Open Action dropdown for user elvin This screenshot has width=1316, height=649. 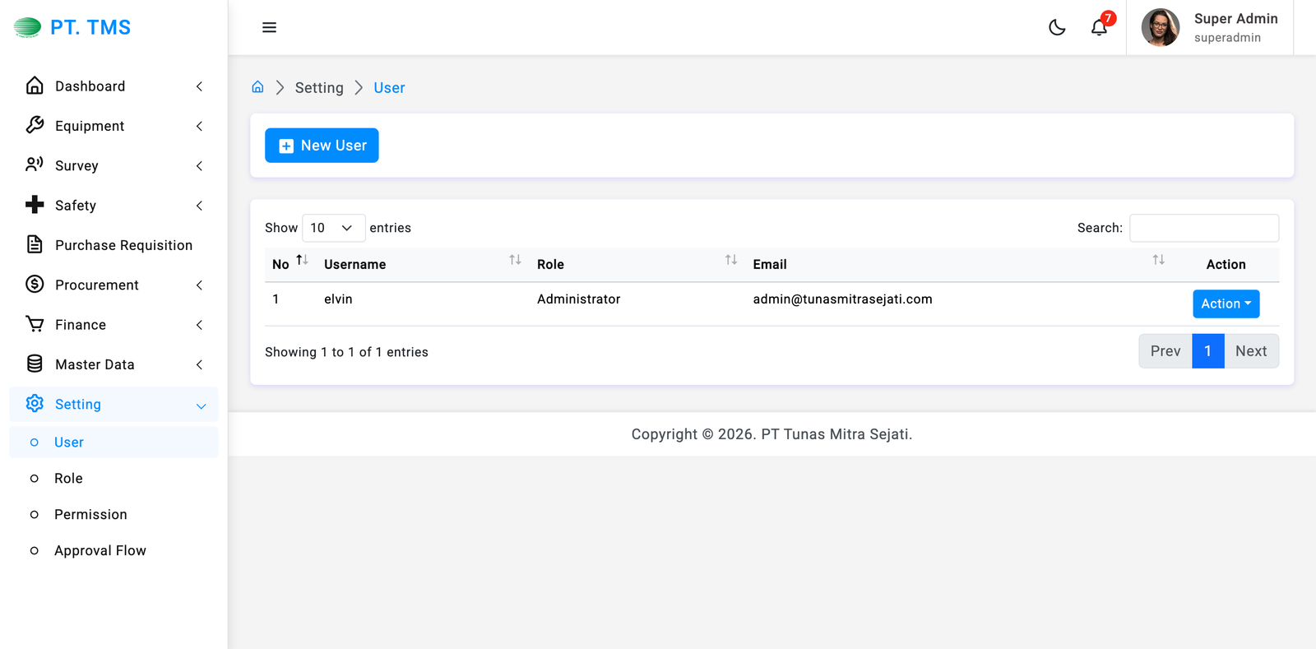point(1226,304)
